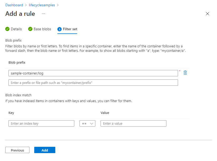This screenshot has width=217, height=161.
Task: Open the lifecyclesamples breadcrumb link
Action: 42,5
